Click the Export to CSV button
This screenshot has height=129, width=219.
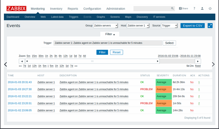tap(192, 26)
